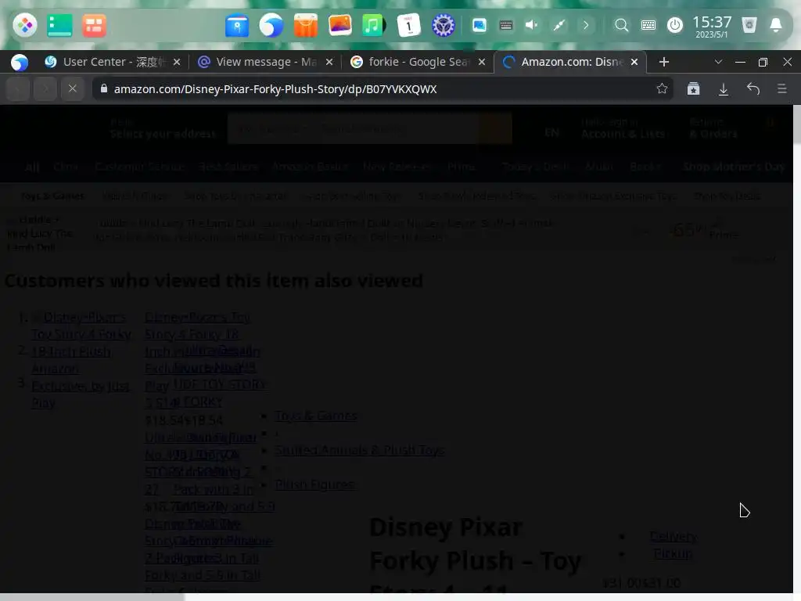Screen dimensions: 801x601
Task: Click the keyboard layout icon next to power
Action: (648, 25)
